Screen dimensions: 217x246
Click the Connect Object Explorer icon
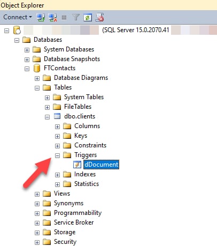(x=41, y=17)
